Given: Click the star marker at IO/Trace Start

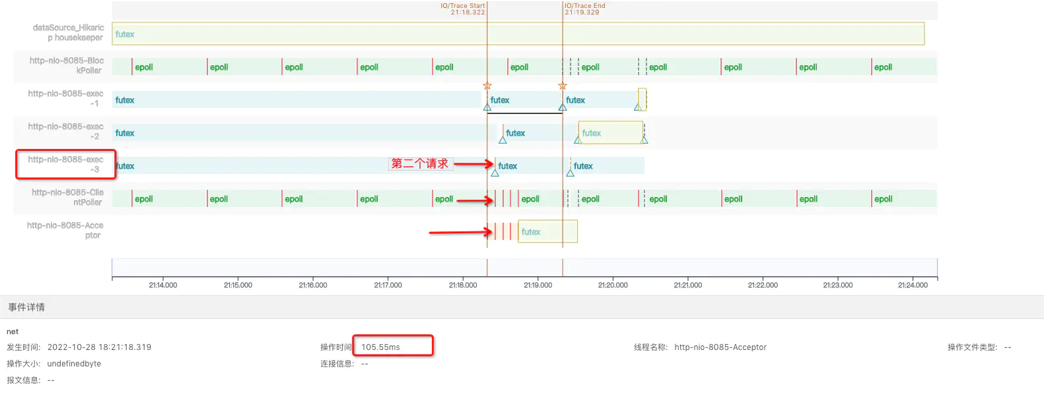Looking at the screenshot, I should [487, 86].
